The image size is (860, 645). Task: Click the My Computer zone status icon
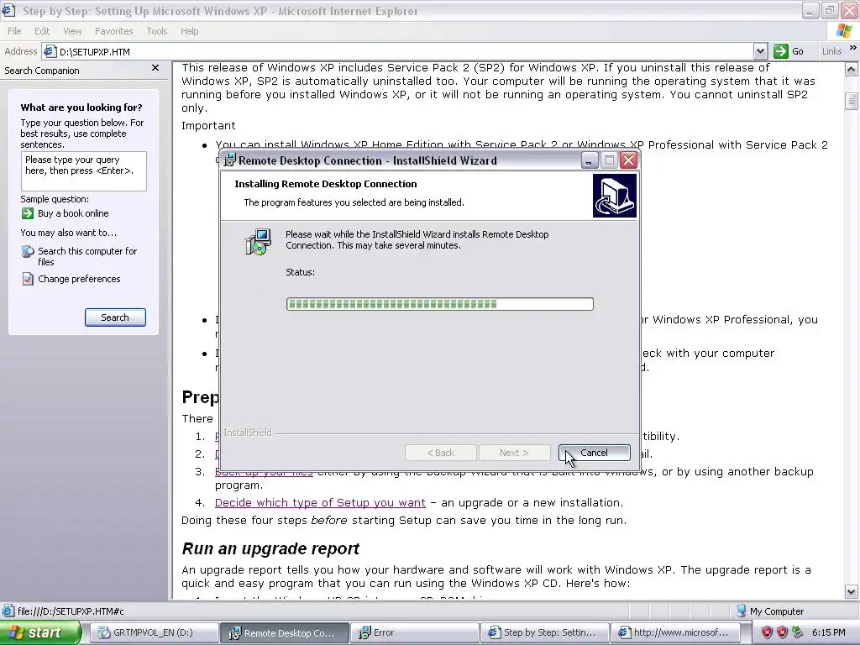coord(741,611)
